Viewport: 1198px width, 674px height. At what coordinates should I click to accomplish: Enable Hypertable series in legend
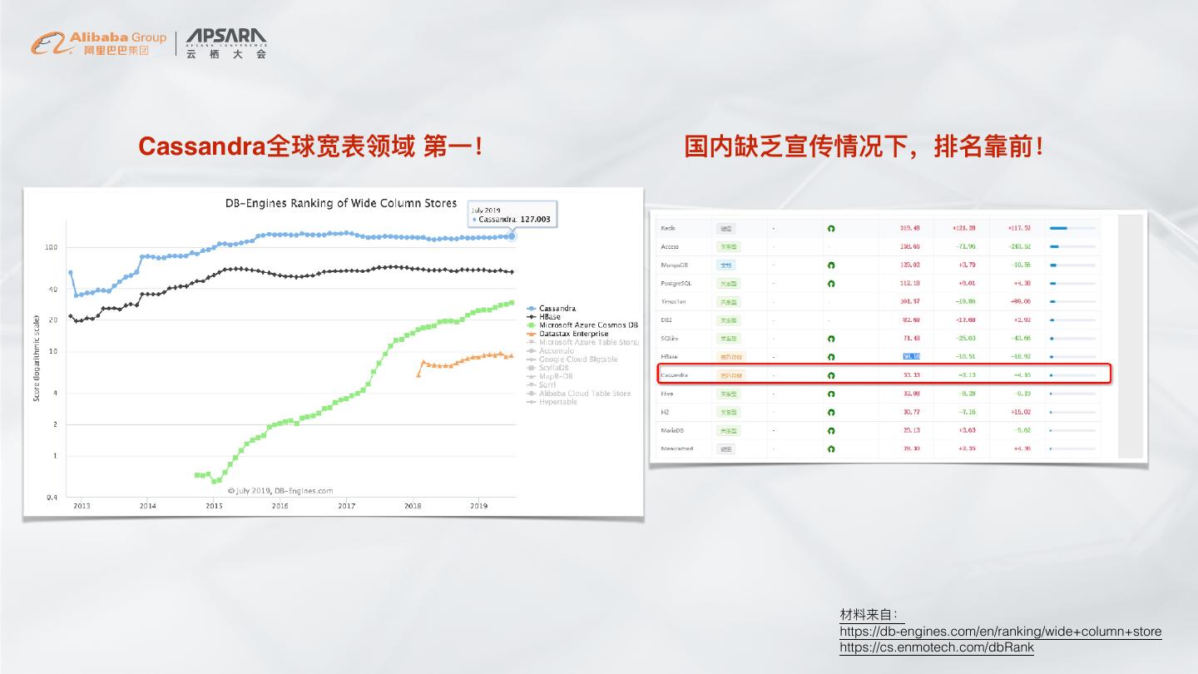552,401
